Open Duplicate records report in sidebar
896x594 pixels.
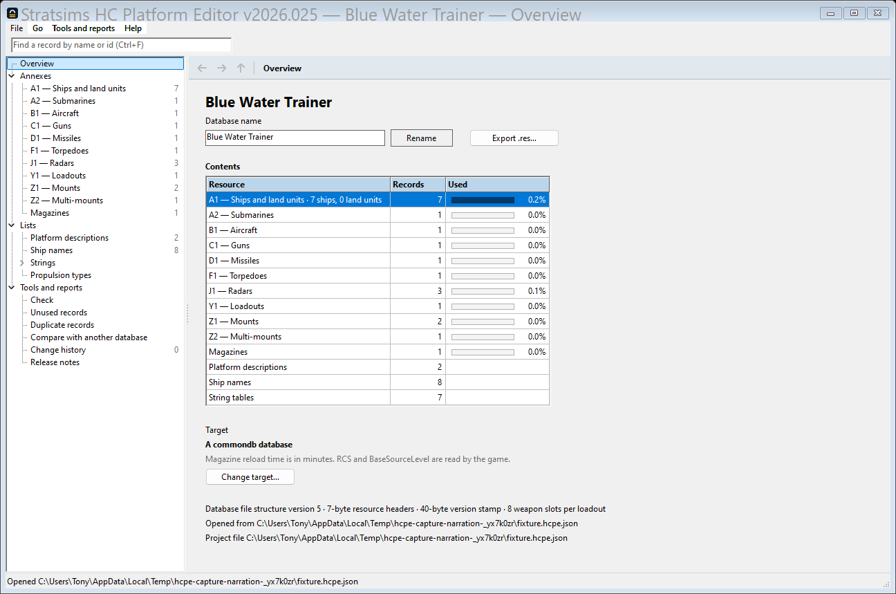[62, 325]
